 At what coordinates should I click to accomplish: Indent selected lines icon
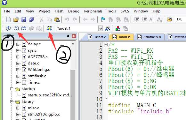(136, 19)
